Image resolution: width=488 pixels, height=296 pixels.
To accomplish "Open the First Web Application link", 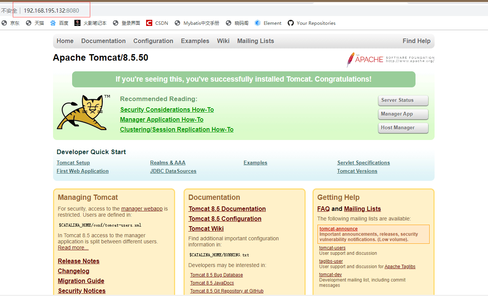I will click(83, 171).
